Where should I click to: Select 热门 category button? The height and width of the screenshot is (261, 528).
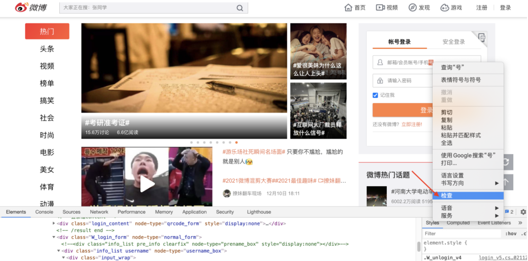click(x=47, y=31)
